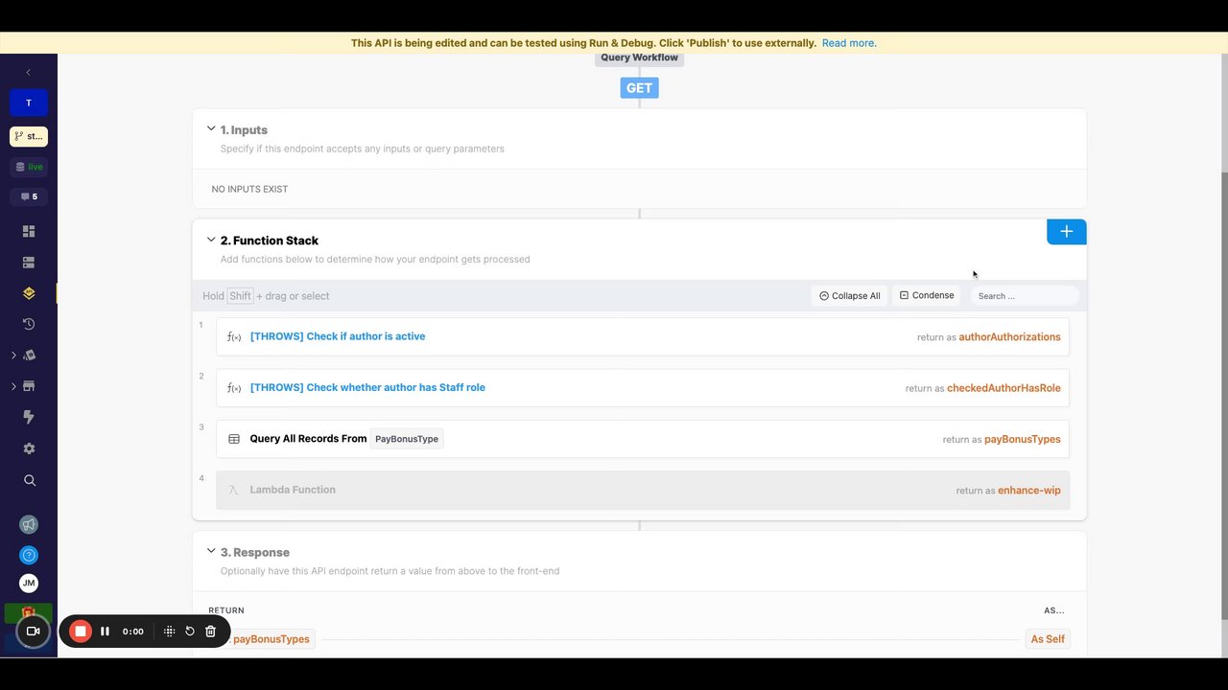Click the dotted grid recorder icon
The width and height of the screenshot is (1228, 690).
(x=169, y=632)
